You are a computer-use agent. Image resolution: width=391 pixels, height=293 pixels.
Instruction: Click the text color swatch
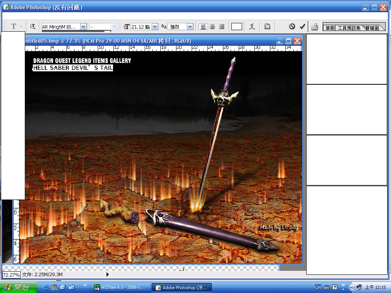(x=237, y=27)
